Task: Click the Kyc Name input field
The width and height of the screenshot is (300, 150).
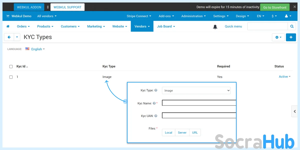Action: (199, 103)
